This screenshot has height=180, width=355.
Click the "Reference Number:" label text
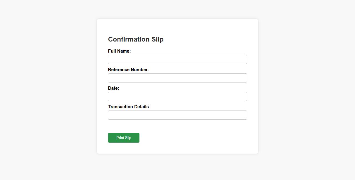tap(128, 70)
